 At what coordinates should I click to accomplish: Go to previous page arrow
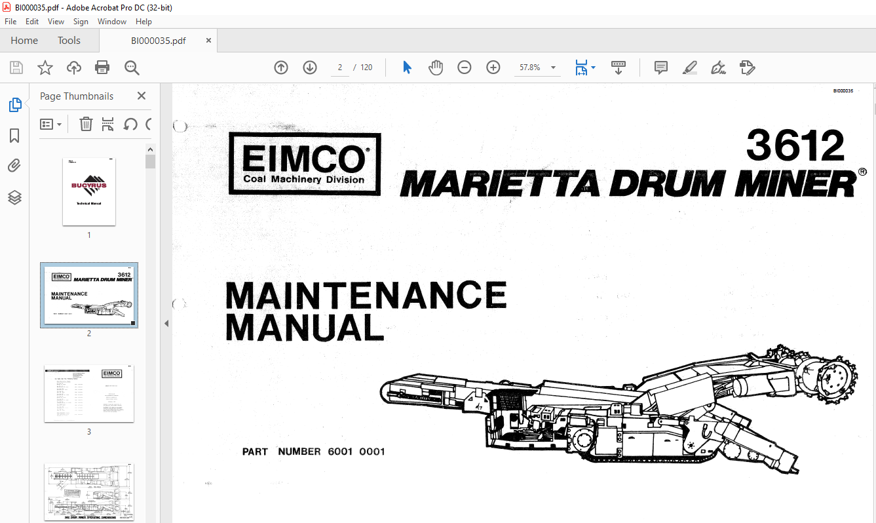[281, 68]
